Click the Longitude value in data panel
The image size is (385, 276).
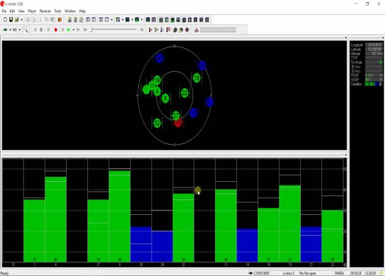(374, 45)
